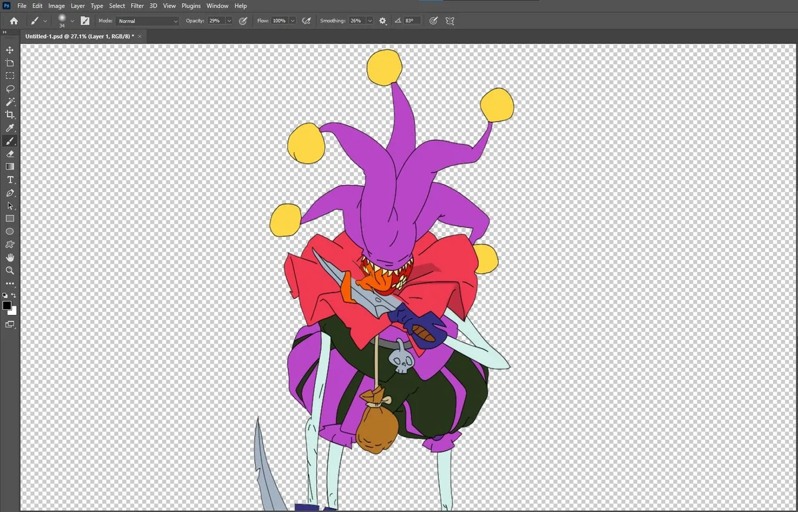Toggle the brush settings panel
The height and width of the screenshot is (512, 798).
pyautogui.click(x=85, y=21)
